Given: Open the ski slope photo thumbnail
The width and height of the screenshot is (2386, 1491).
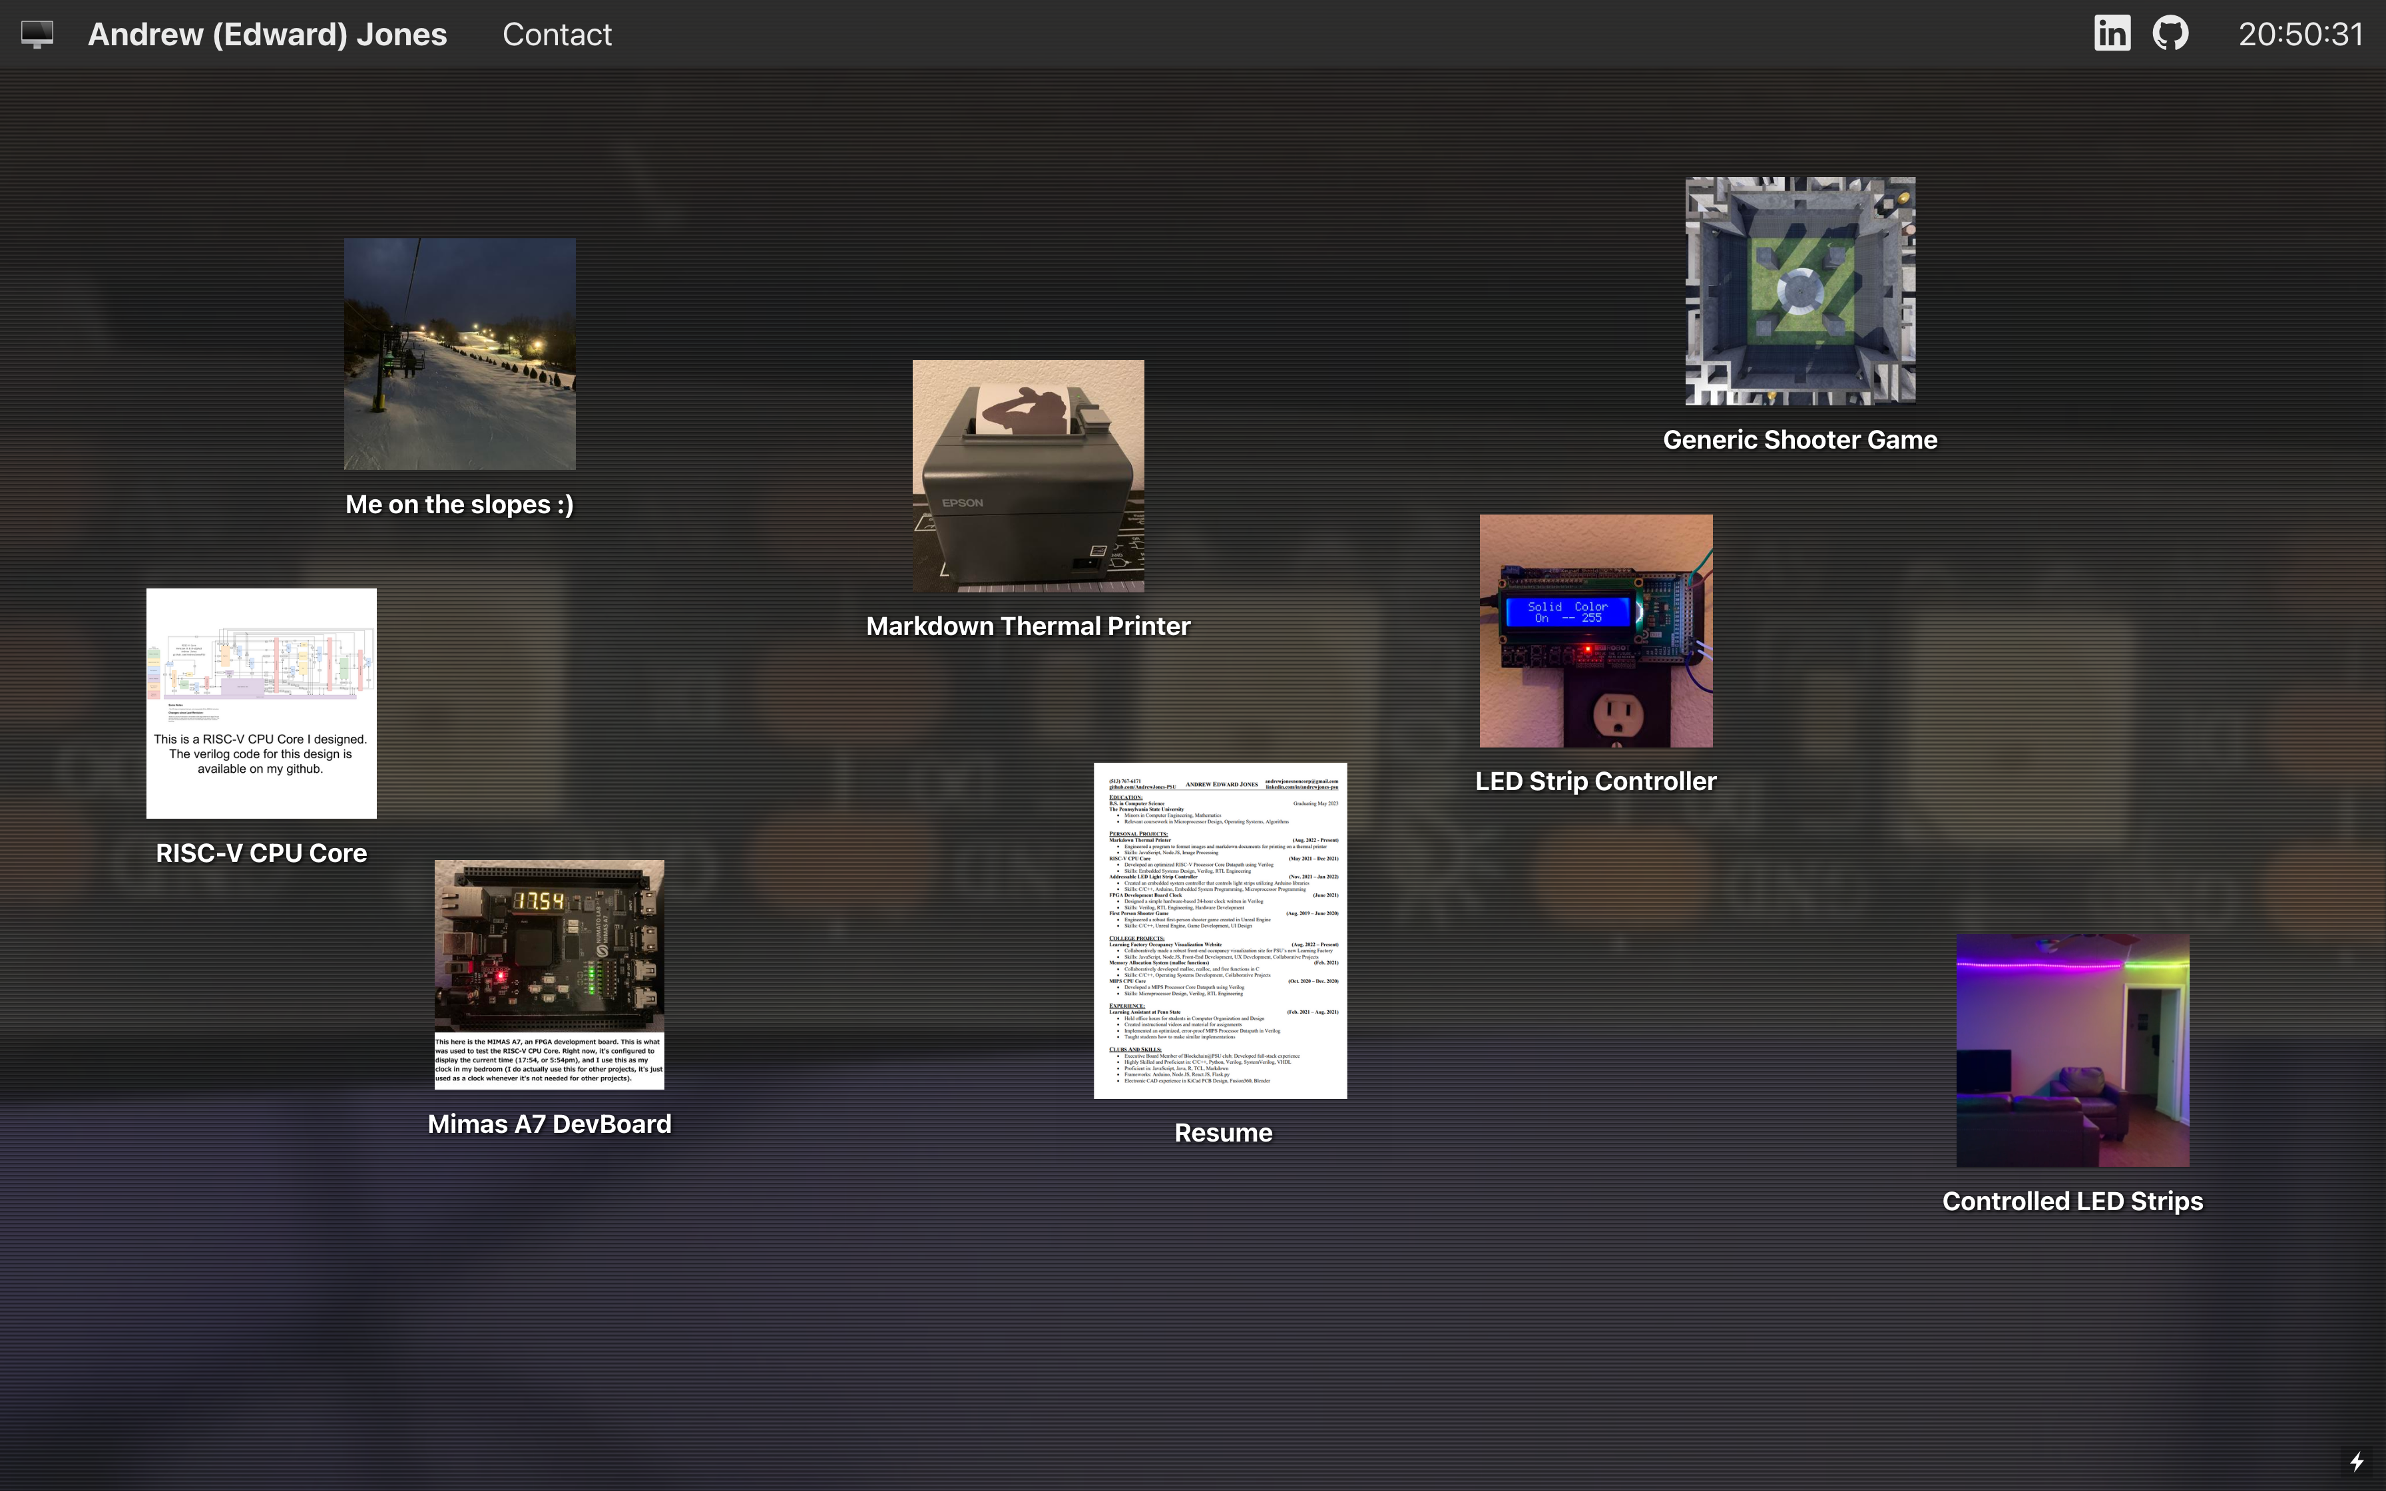Looking at the screenshot, I should click(459, 354).
